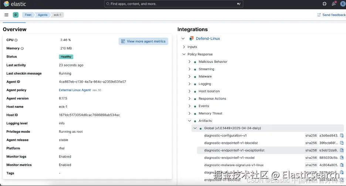Click the CPU value 2.46 %

coord(65,40)
